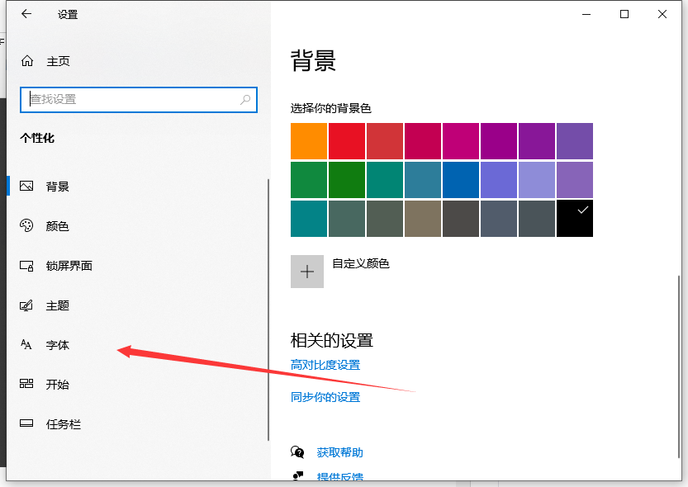688x487 pixels.
Task: Click the 任务栏 taskbar icon
Action: [26, 424]
